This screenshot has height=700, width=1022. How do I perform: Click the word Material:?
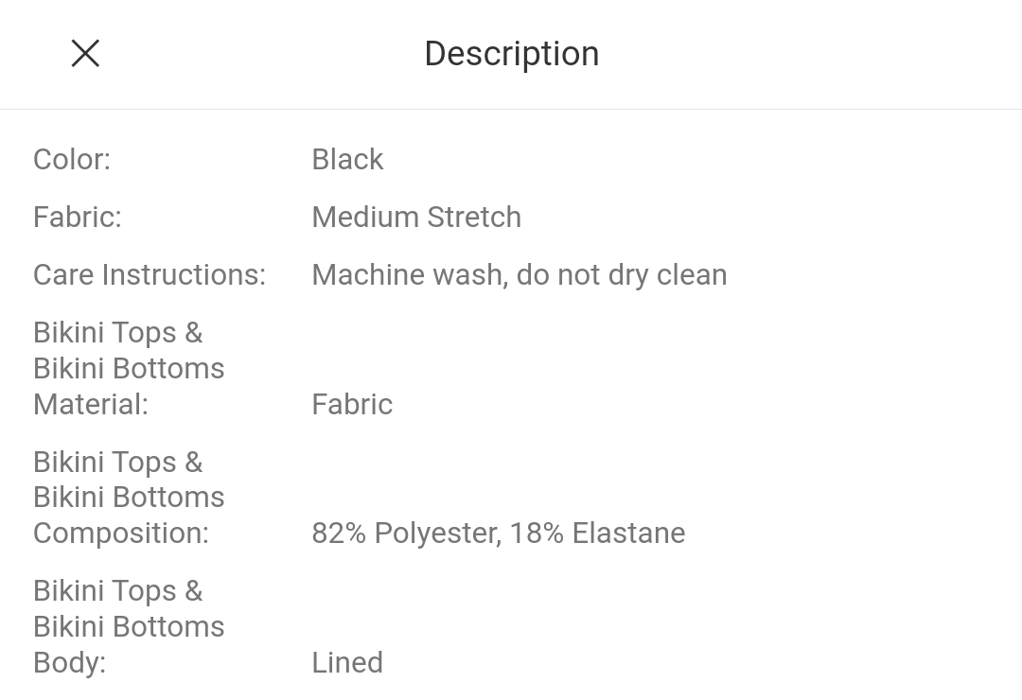pos(91,404)
